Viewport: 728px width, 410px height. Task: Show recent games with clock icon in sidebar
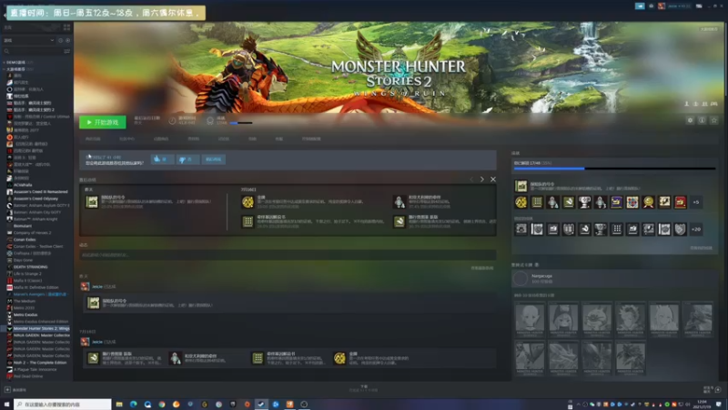pyautogui.click(x=60, y=40)
